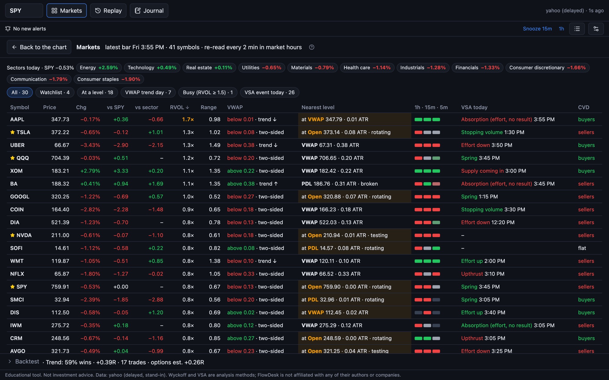
Task: Filter by At a level · 18
Action: coord(97,92)
